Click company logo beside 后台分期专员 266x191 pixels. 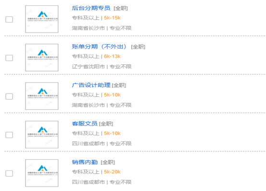42,19
